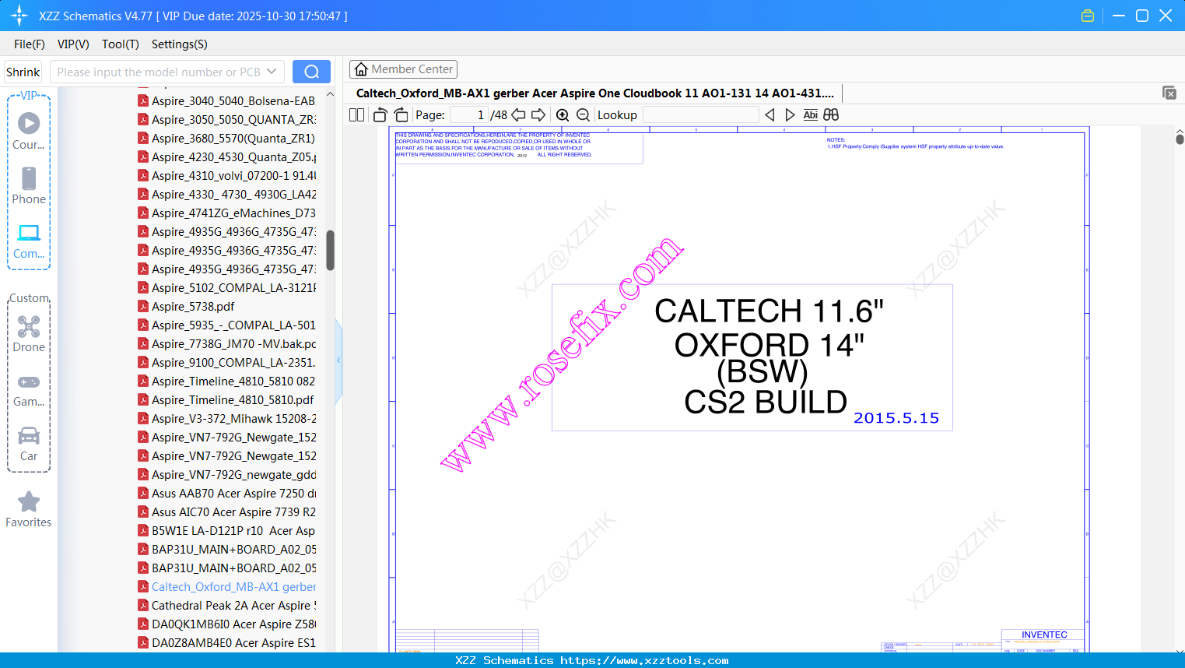This screenshot has width=1185, height=668.
Task: Click the file list scrollbar thumb
Action: [x=330, y=250]
